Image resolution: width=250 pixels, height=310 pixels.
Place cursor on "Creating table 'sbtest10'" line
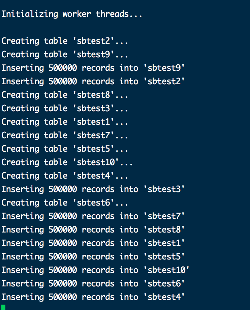click(x=67, y=162)
